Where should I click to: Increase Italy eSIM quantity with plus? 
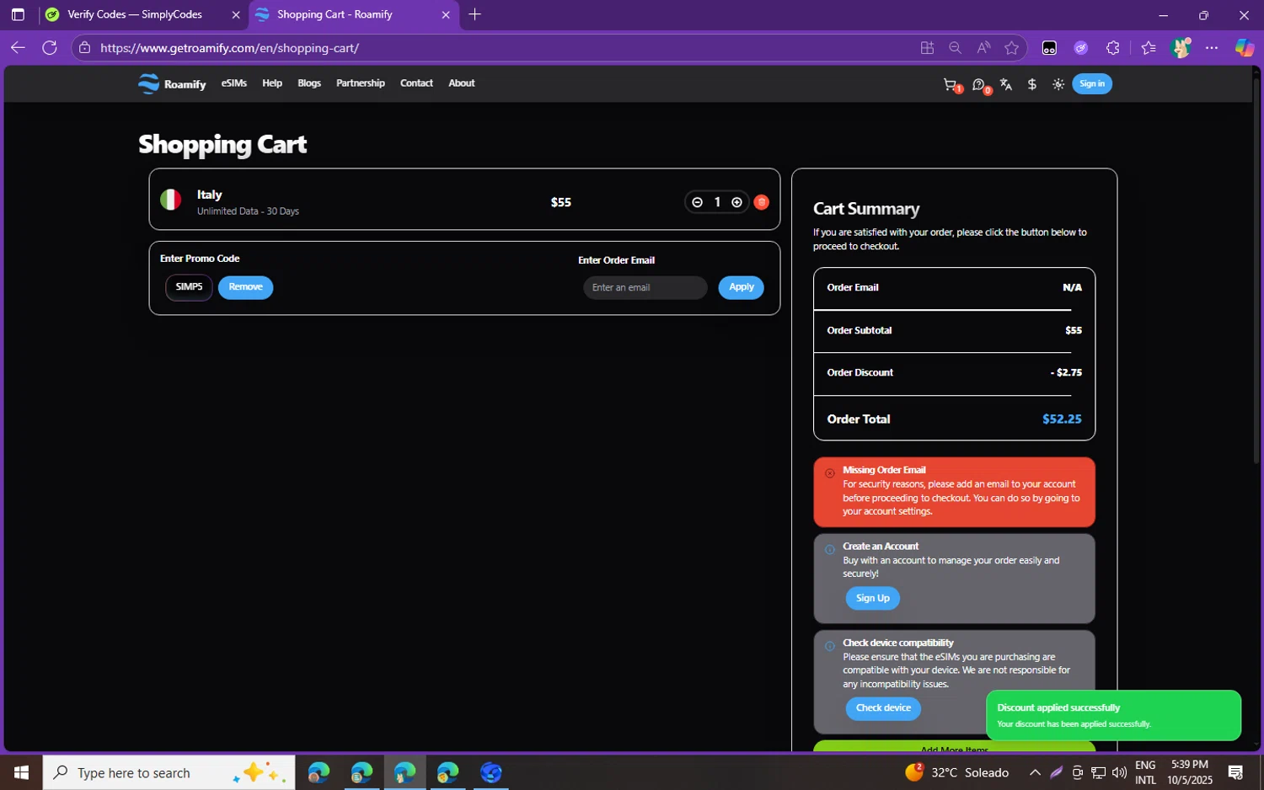736,202
